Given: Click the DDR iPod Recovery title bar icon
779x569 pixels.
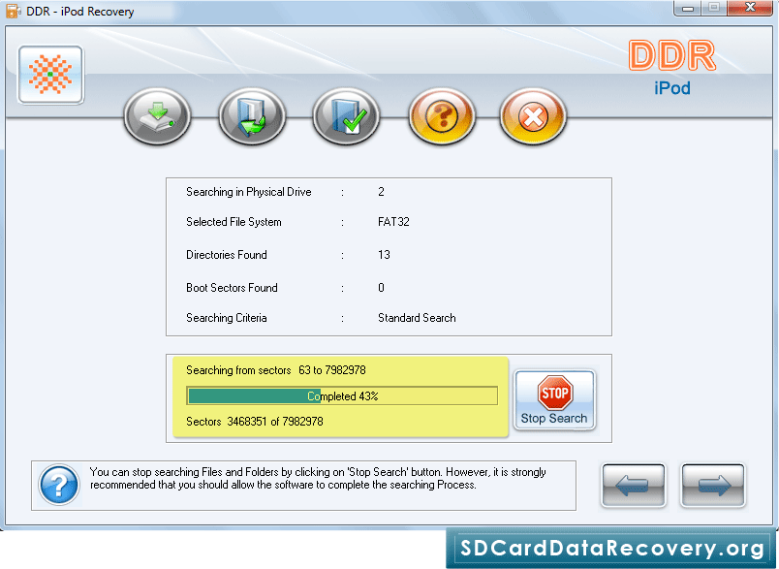Looking at the screenshot, I should (x=14, y=11).
